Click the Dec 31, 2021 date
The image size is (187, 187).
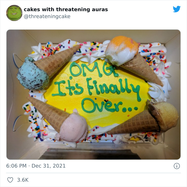(x=48, y=166)
